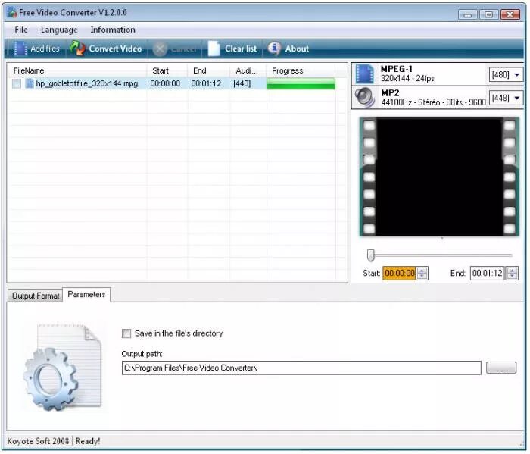This screenshot has height=454, width=530.
Task: Click the greyed-out Cancel icon
Action: pos(160,49)
